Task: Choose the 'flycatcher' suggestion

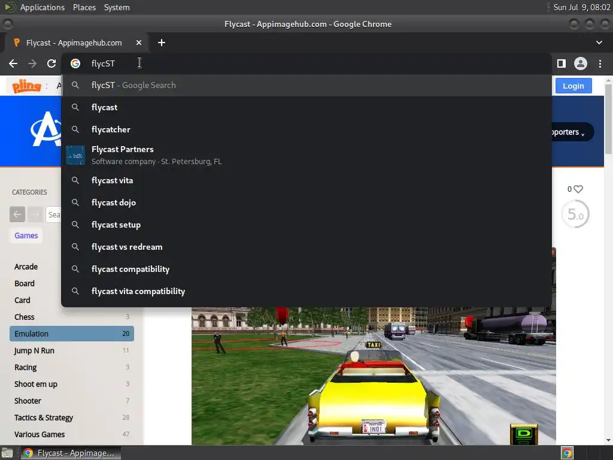Action: click(x=306, y=129)
